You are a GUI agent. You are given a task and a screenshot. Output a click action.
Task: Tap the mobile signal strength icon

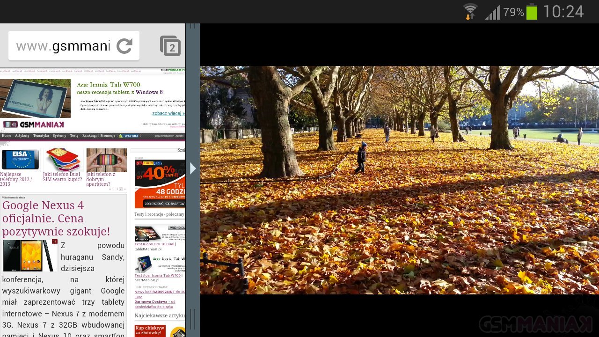pos(492,12)
